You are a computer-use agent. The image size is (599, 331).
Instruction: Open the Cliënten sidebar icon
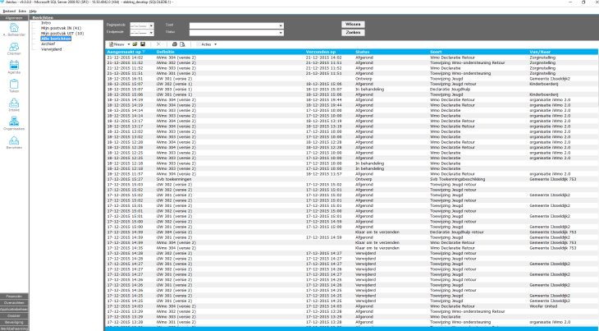[14, 48]
